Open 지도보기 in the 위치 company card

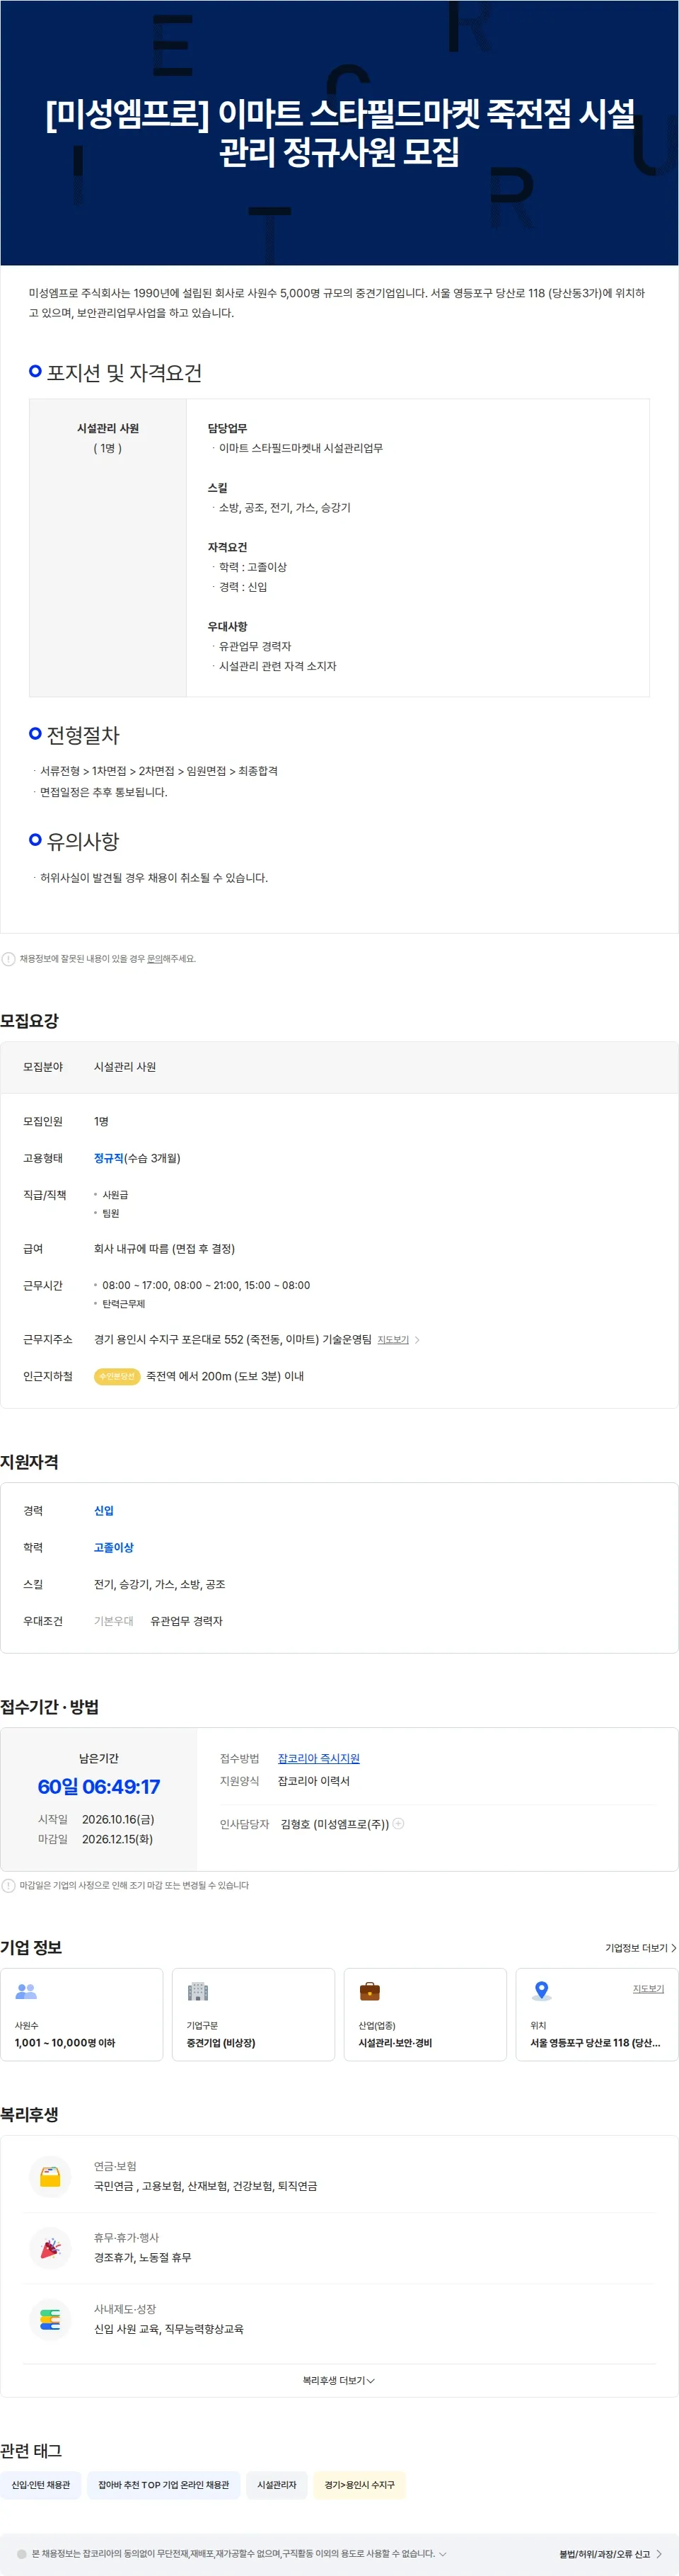(x=648, y=1989)
